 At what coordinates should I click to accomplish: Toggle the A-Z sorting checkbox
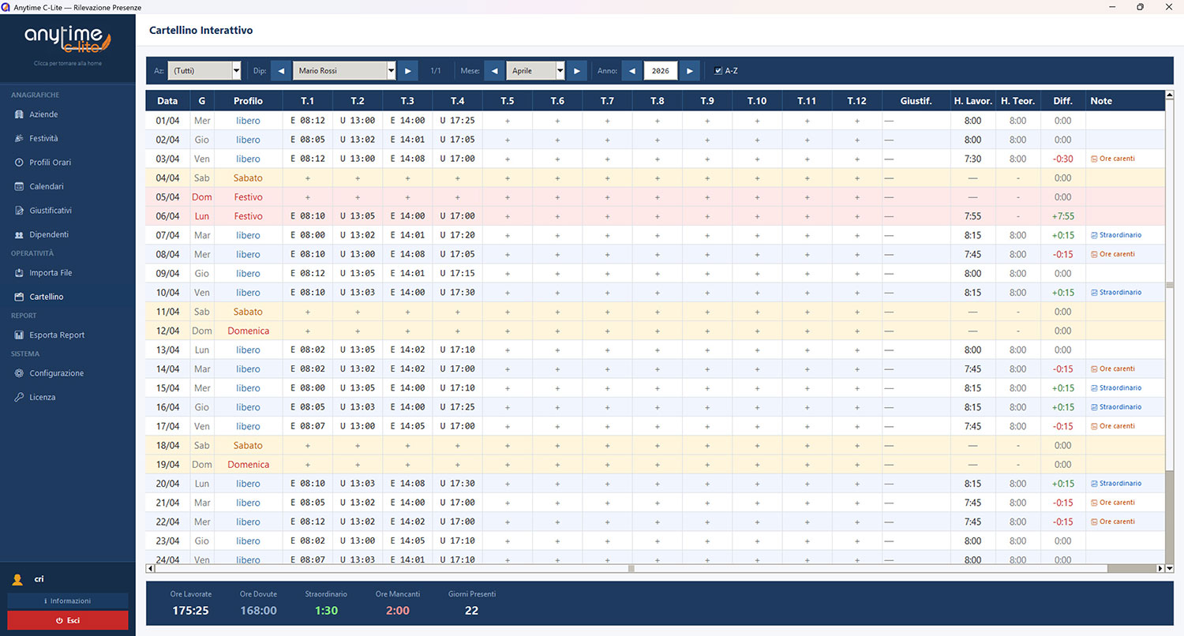[718, 71]
